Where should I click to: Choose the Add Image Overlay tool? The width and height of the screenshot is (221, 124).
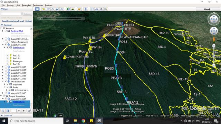(x=57, y=9)
